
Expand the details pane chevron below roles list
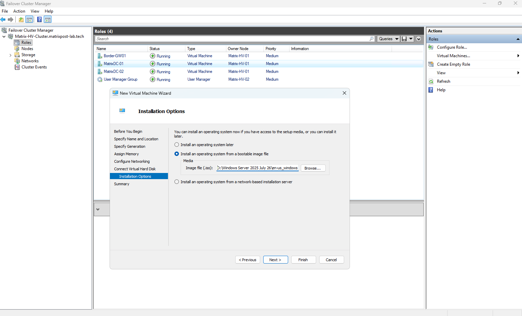coord(98,209)
